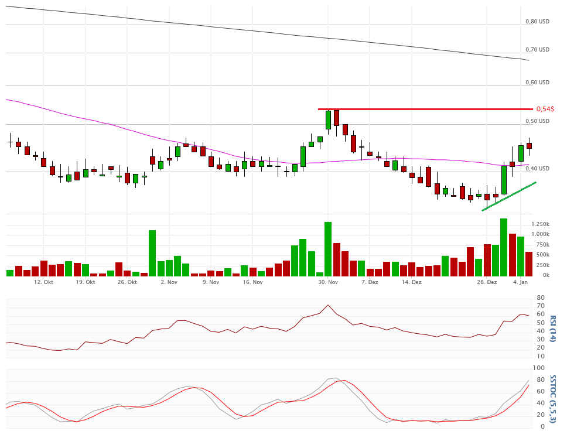Image resolution: width=567 pixels, height=448 pixels.
Task: Click the RSI (14) indicator label
Action: (x=552, y=329)
